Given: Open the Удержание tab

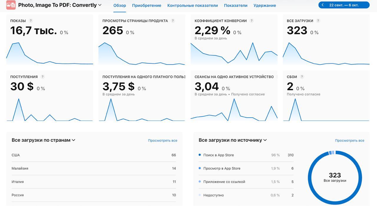Looking at the screenshot, I should [264, 5].
